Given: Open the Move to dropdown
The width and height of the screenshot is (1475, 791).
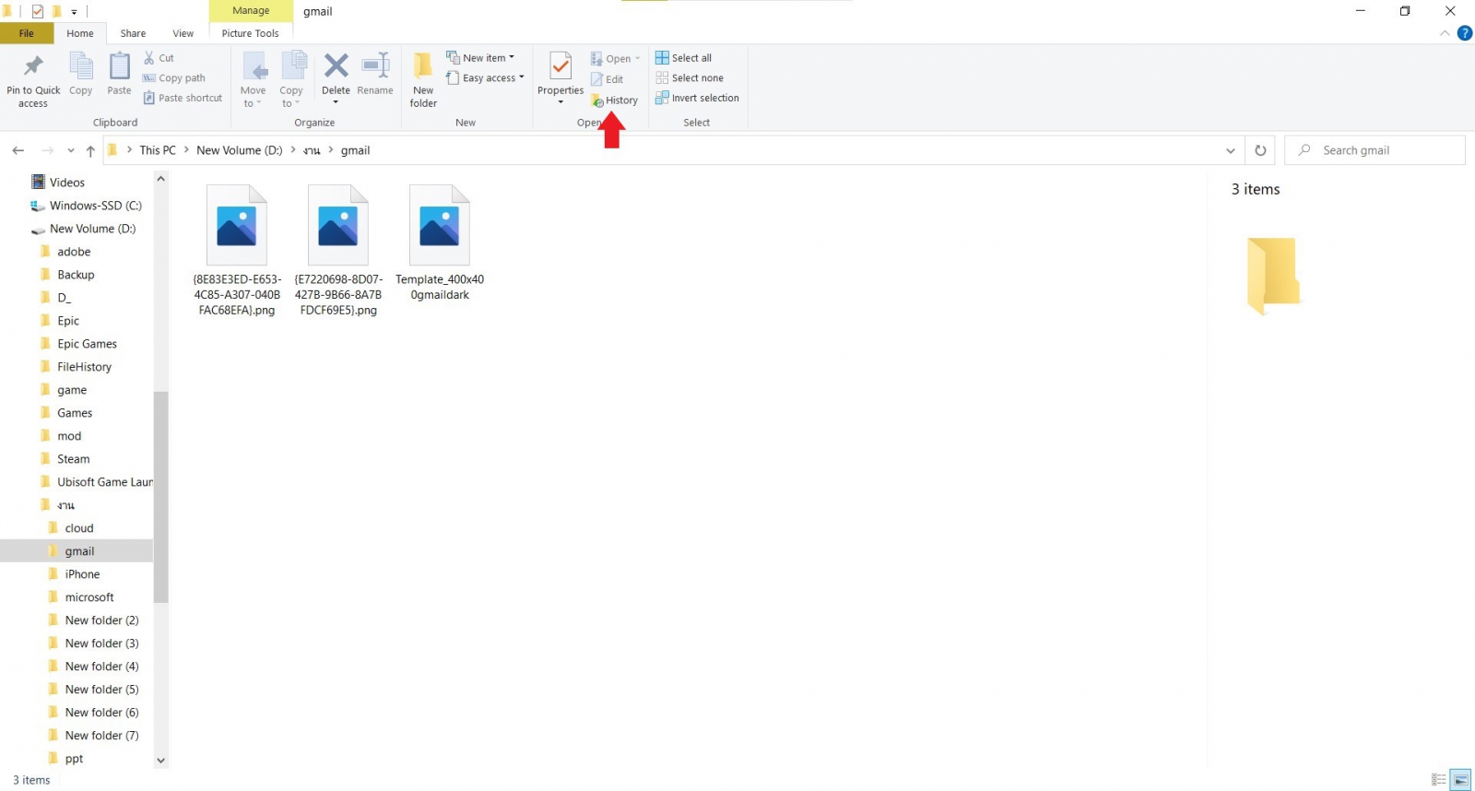Looking at the screenshot, I should click(x=253, y=80).
